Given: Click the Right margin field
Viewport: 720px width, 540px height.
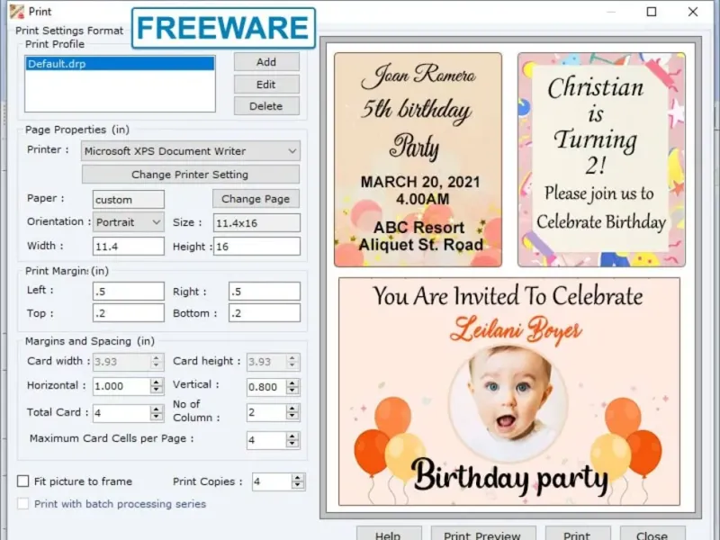Looking at the screenshot, I should point(265,292).
